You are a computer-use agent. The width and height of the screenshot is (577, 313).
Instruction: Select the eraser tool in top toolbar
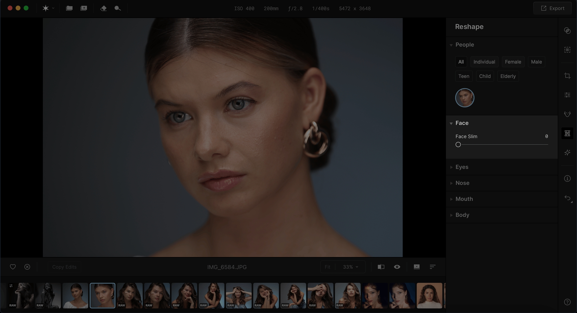click(103, 8)
